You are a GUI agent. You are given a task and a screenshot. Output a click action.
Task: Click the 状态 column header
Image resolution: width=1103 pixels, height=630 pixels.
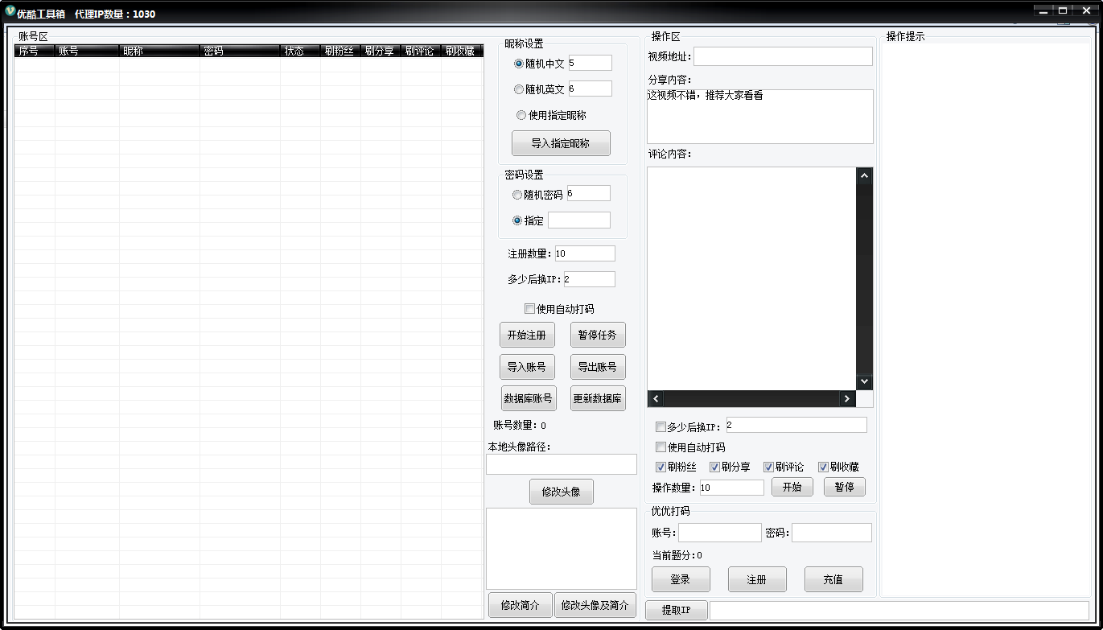click(x=300, y=51)
